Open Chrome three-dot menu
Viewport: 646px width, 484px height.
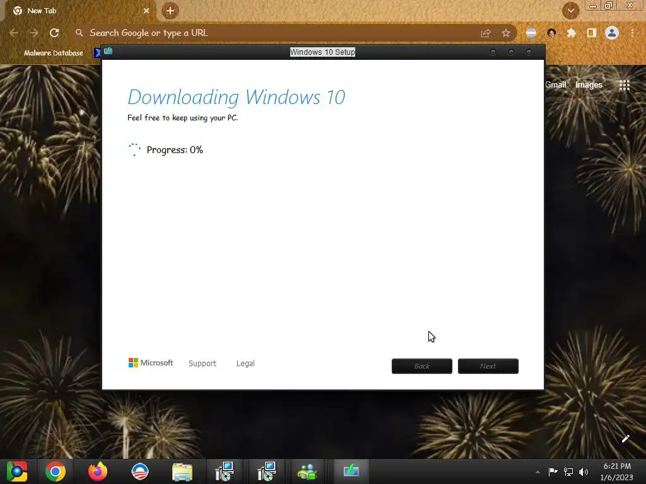pos(632,33)
